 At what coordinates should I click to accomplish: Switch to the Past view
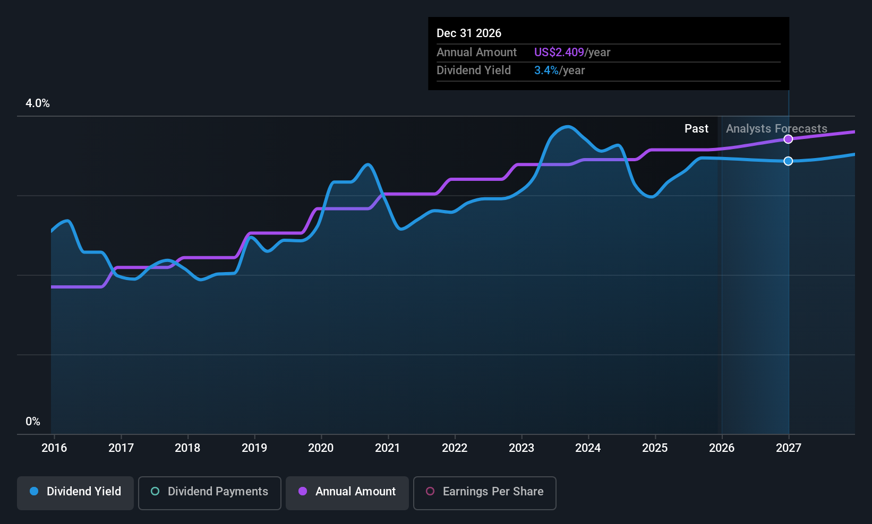696,128
